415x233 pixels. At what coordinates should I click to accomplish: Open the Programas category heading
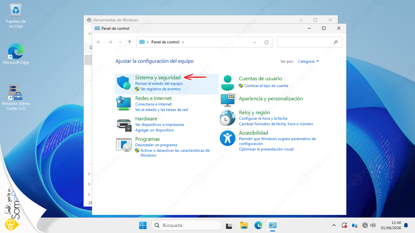(x=148, y=139)
